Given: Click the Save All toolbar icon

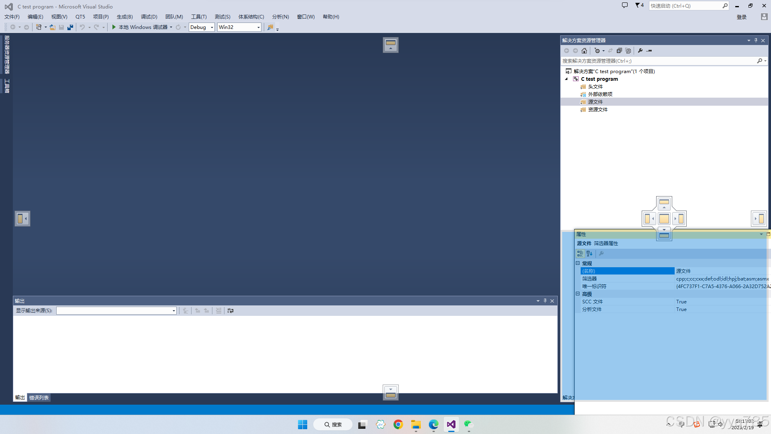Looking at the screenshot, I should pyautogui.click(x=70, y=27).
